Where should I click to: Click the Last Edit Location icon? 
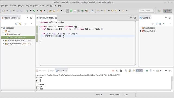coord(112,11)
